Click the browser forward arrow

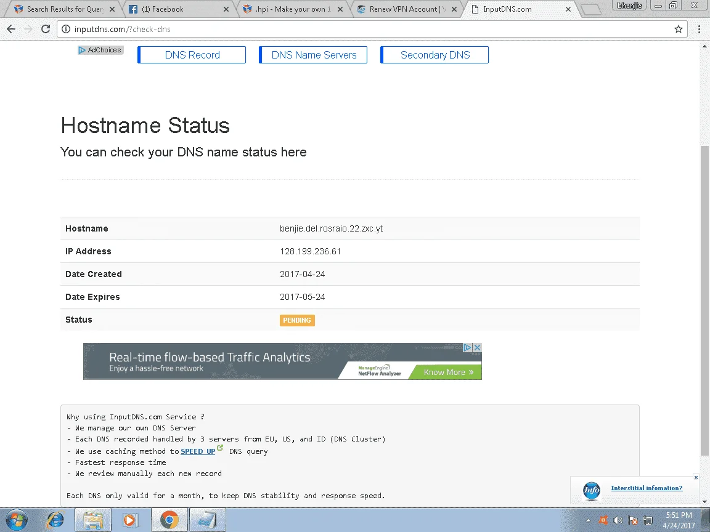[28, 29]
